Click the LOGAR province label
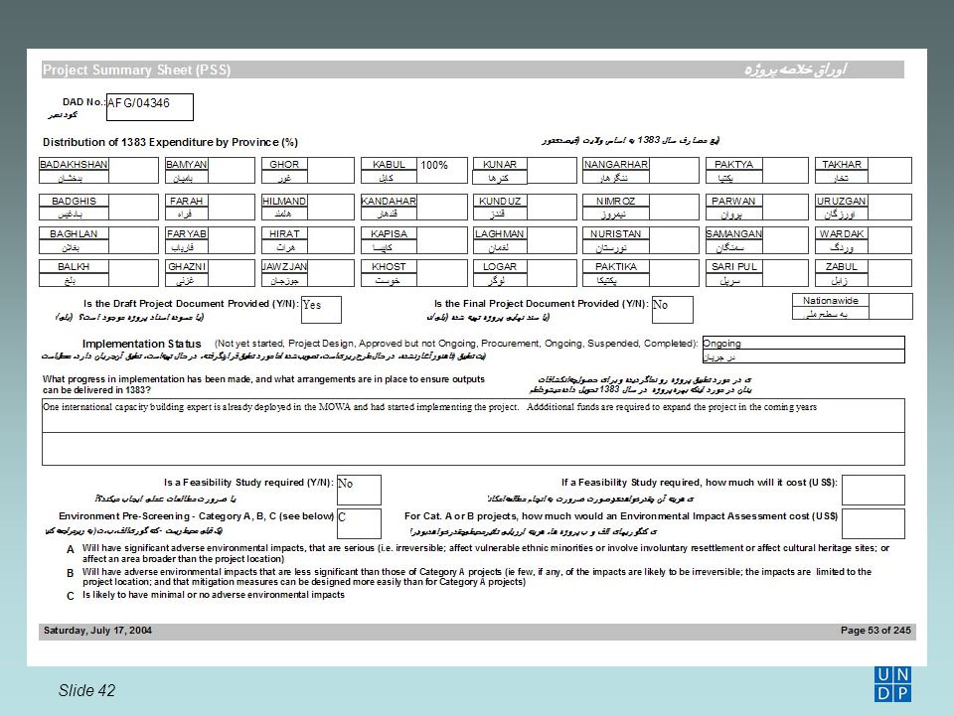 (x=500, y=266)
